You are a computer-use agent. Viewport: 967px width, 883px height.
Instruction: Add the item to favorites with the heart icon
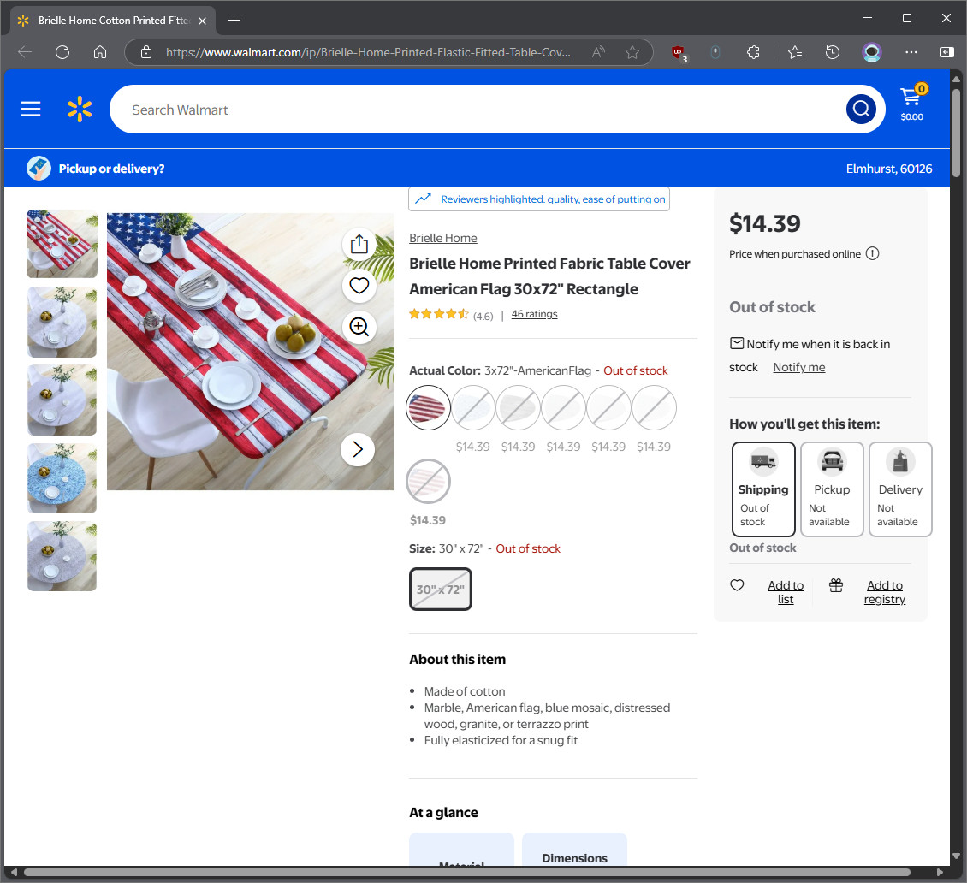pos(359,286)
